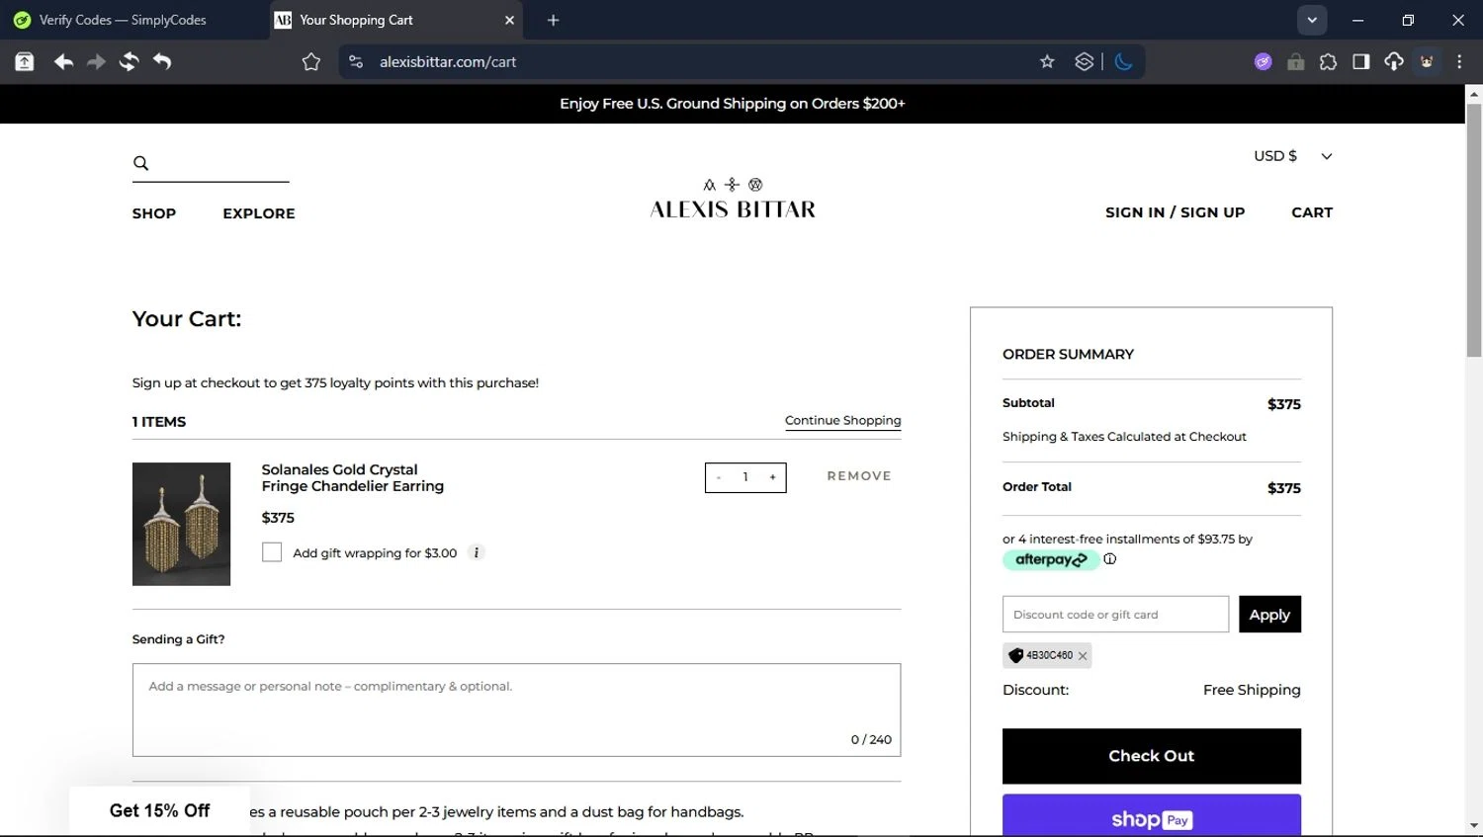Click the browser back arrow
This screenshot has height=837, width=1483.
63,61
